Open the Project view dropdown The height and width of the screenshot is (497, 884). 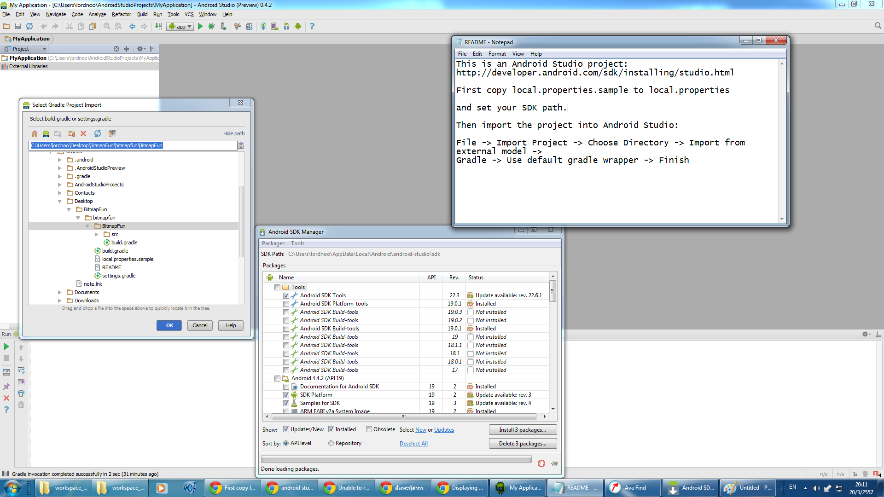click(25, 49)
